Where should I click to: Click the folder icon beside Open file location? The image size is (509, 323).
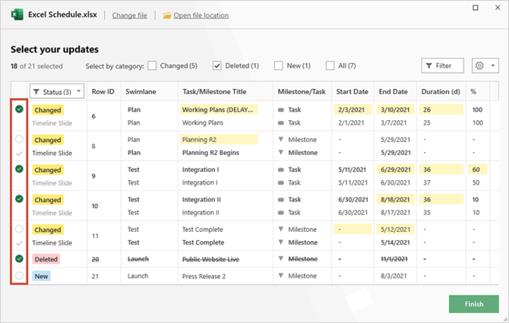(x=166, y=15)
